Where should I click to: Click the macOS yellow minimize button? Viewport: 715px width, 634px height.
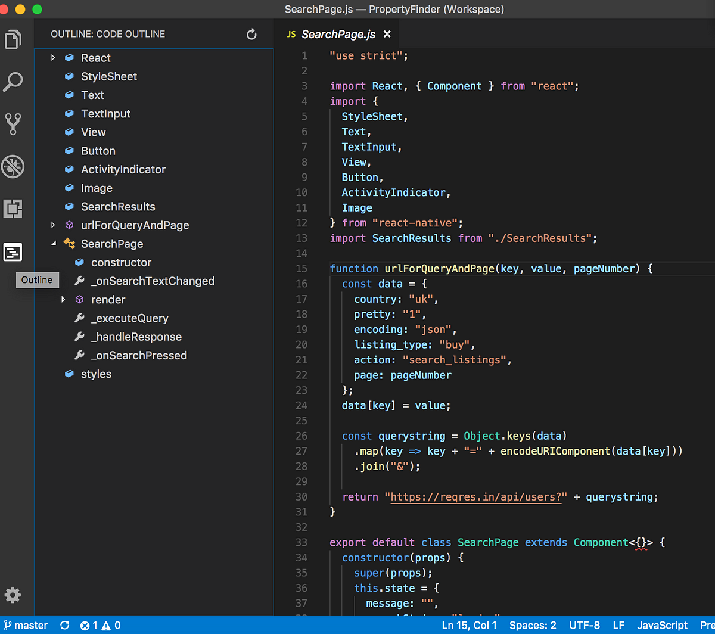[21, 9]
